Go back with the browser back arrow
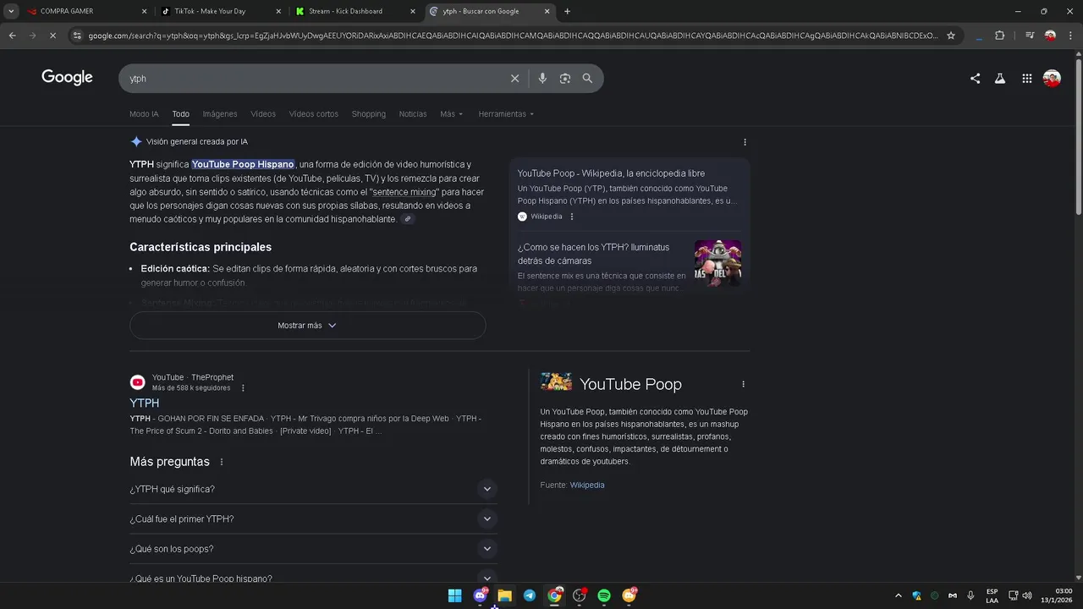The height and width of the screenshot is (609, 1083). click(x=12, y=36)
